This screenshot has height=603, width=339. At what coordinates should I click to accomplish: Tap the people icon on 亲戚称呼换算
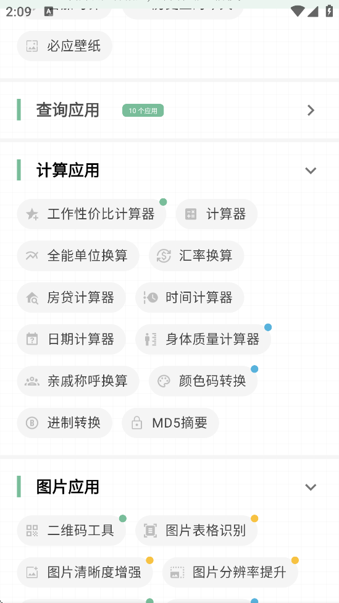(x=32, y=381)
